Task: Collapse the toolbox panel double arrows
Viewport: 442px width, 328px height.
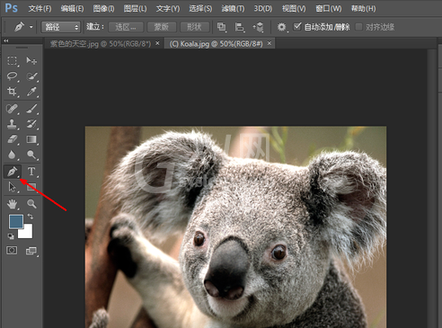Action: tap(5, 40)
